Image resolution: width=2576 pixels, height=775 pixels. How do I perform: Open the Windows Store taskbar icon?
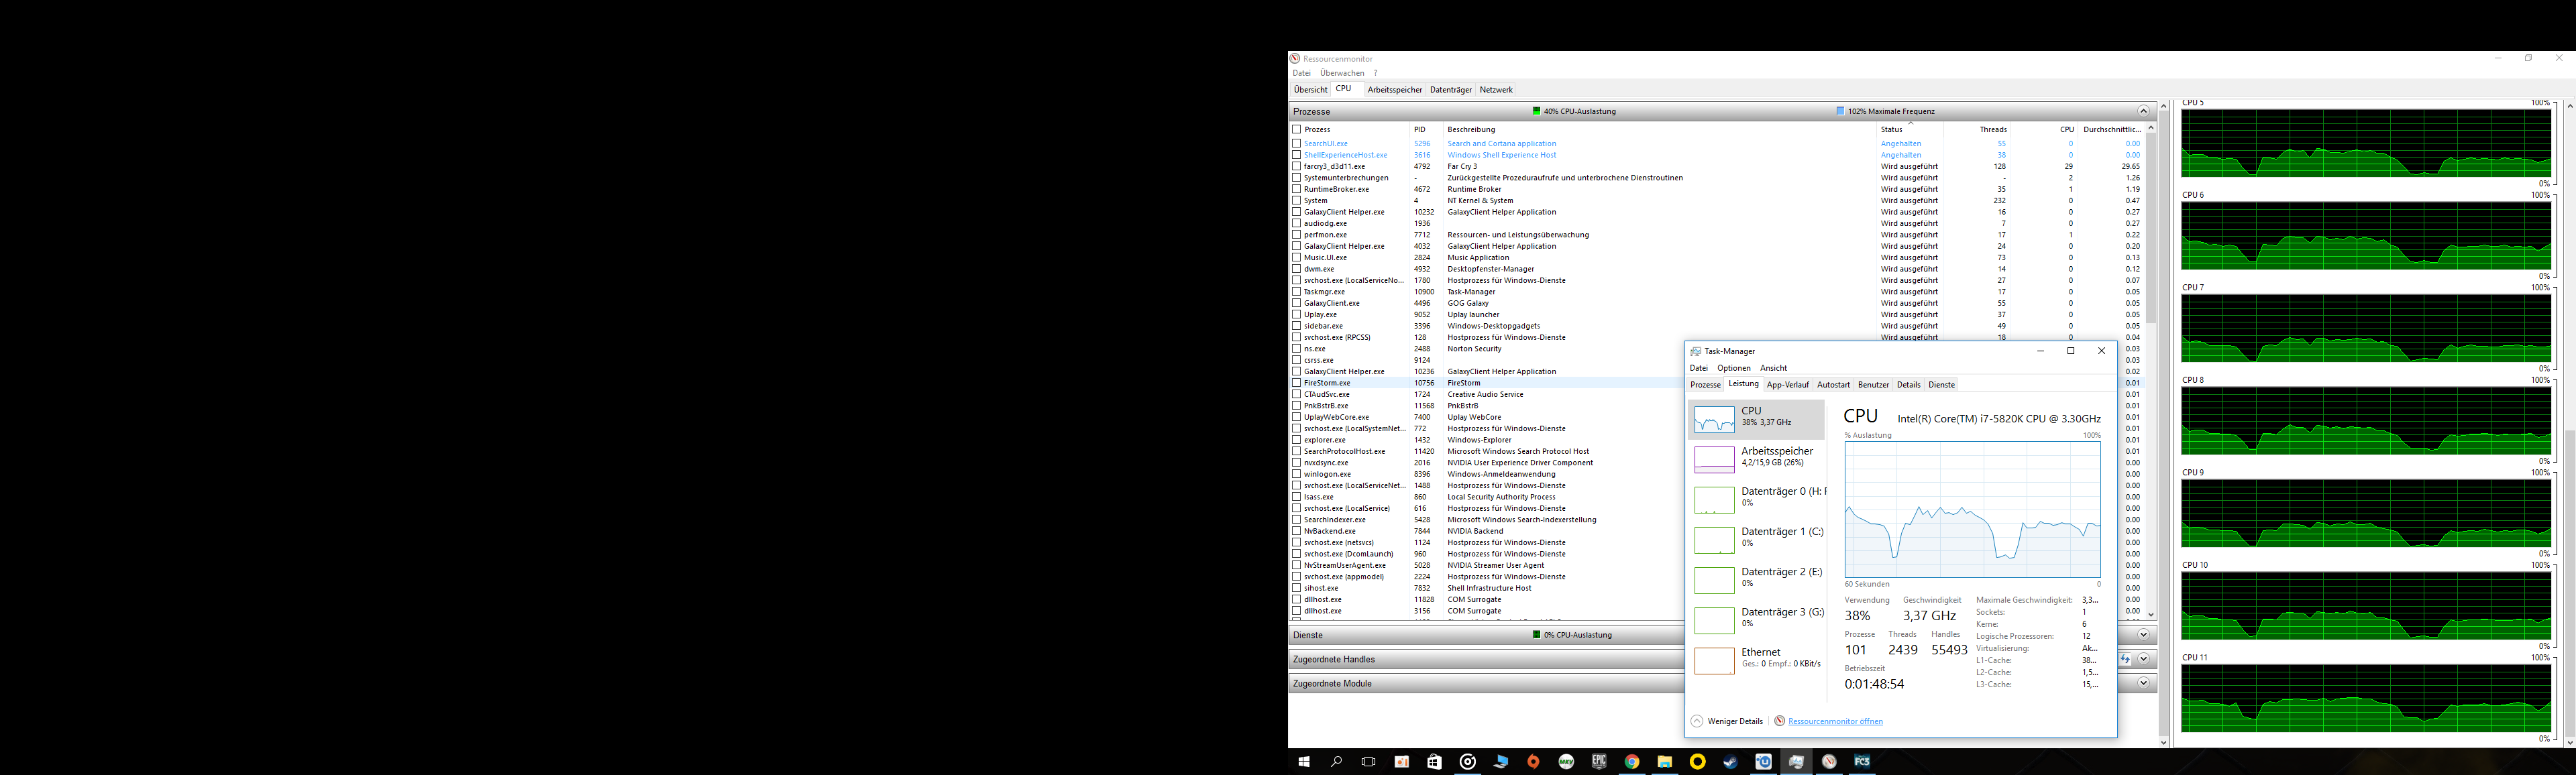point(1434,762)
